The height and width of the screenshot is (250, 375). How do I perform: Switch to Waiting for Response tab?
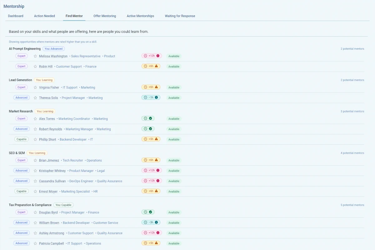tap(180, 16)
